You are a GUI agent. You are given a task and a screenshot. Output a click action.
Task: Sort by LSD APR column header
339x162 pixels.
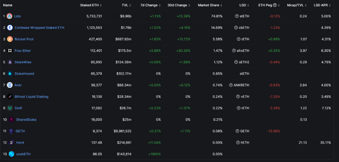coord(322,5)
